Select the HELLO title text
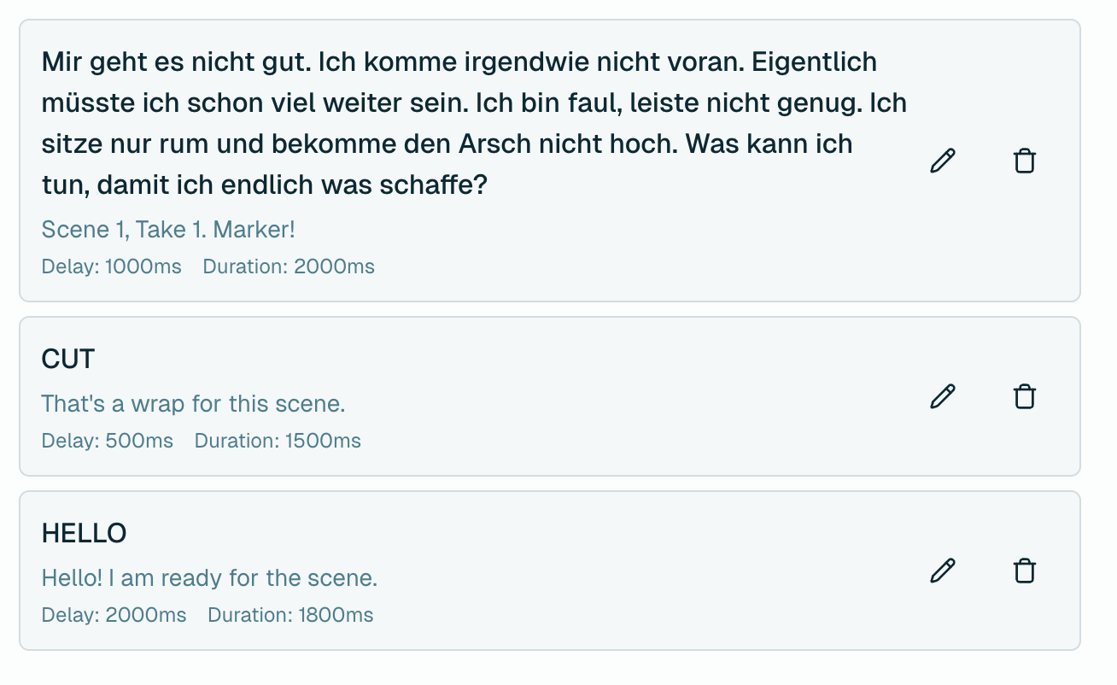This screenshot has width=1117, height=685. 84,534
